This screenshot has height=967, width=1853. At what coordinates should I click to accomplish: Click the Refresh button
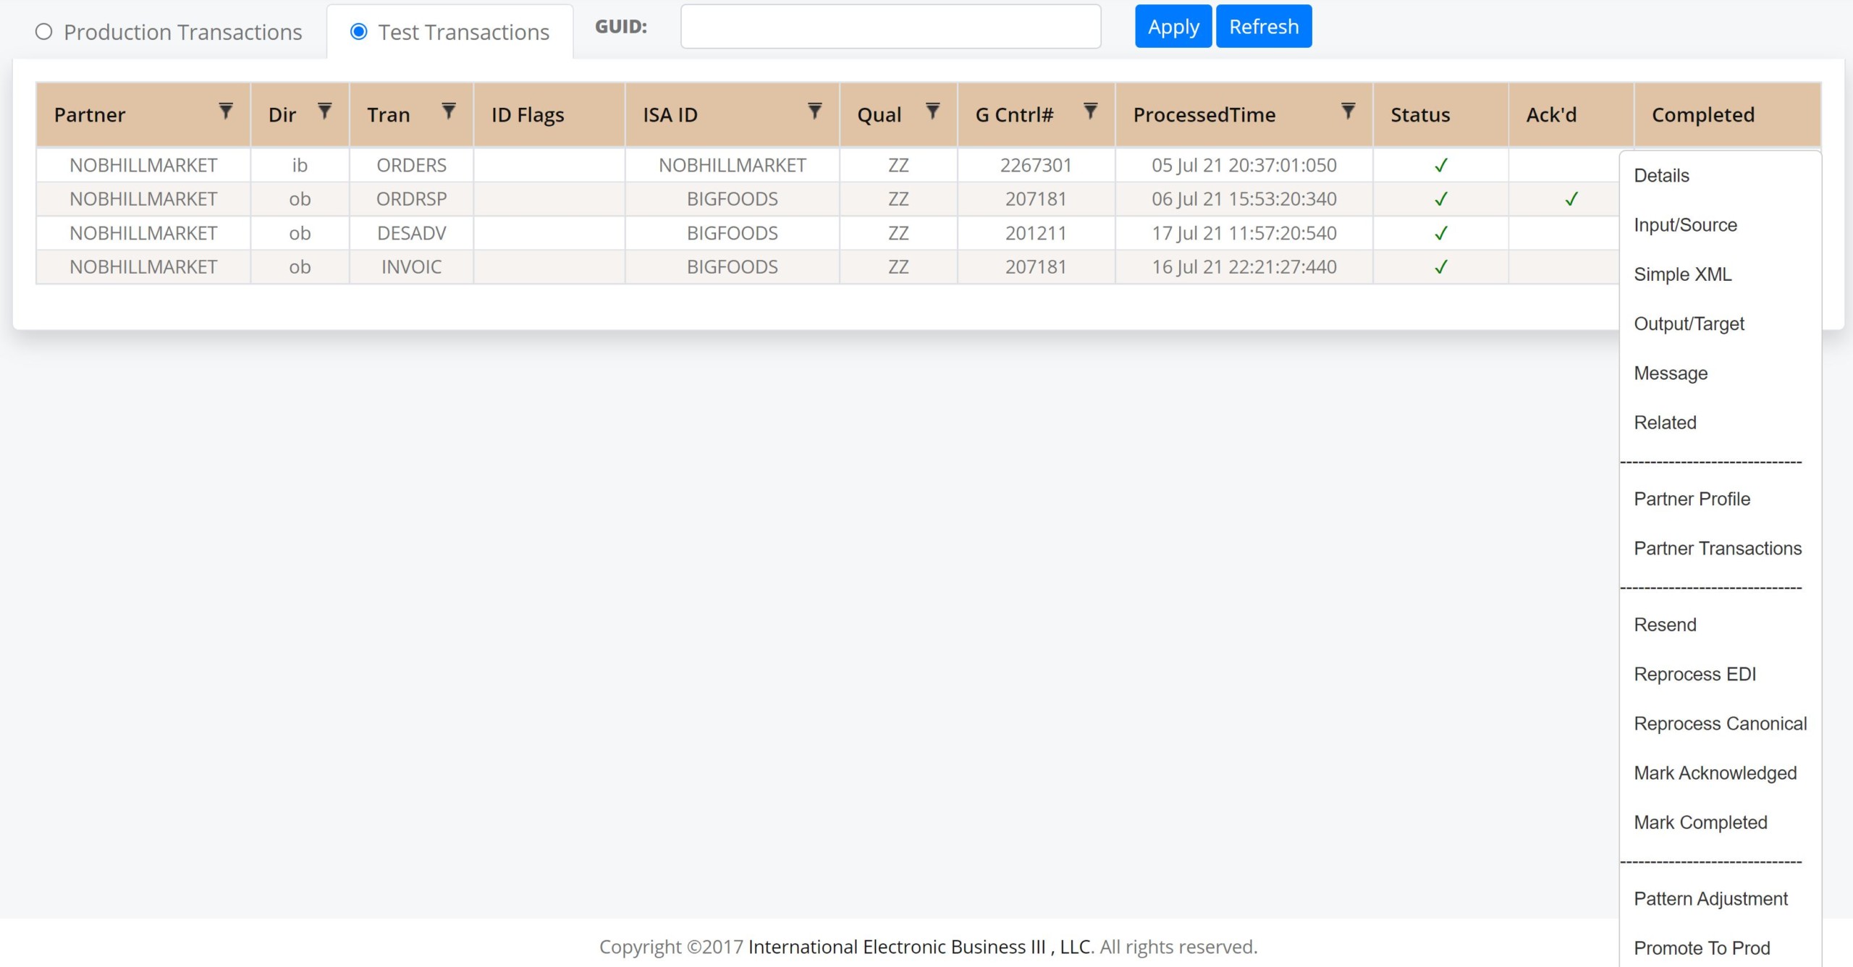pos(1264,26)
